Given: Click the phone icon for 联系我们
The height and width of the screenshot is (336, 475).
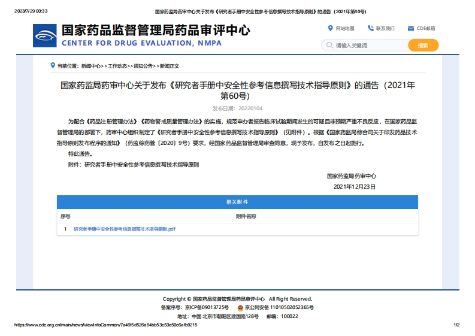Looking at the screenshot, I should [x=371, y=28].
